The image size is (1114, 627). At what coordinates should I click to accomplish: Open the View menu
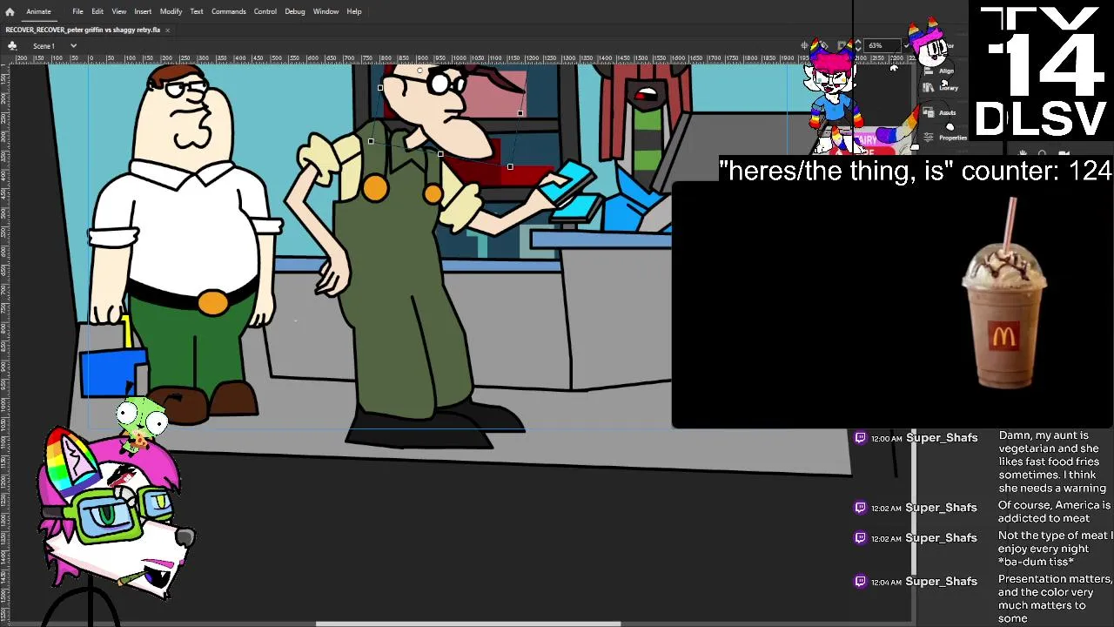[x=118, y=11]
